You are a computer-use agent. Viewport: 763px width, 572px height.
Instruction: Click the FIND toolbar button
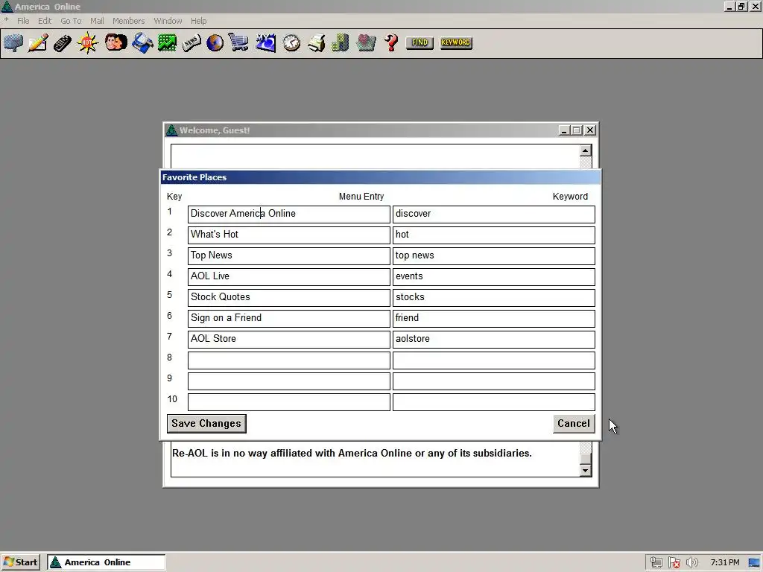pyautogui.click(x=420, y=42)
